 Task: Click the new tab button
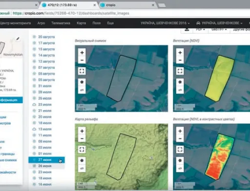coord(162,5)
